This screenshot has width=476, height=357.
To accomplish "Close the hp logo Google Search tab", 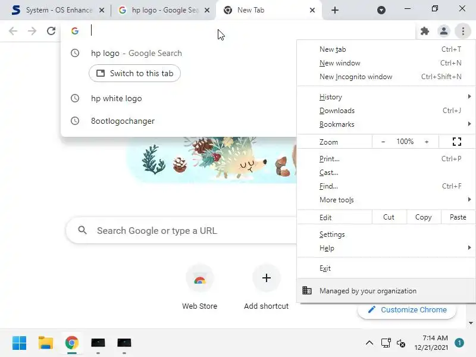I will 207,10.
